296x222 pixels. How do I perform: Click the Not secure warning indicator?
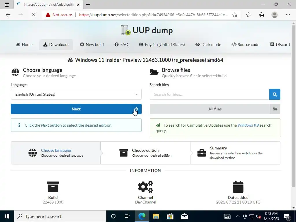(x=59, y=15)
